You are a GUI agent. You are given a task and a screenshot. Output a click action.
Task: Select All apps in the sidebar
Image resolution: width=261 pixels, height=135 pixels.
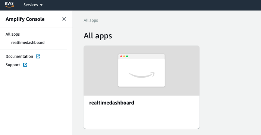13,34
